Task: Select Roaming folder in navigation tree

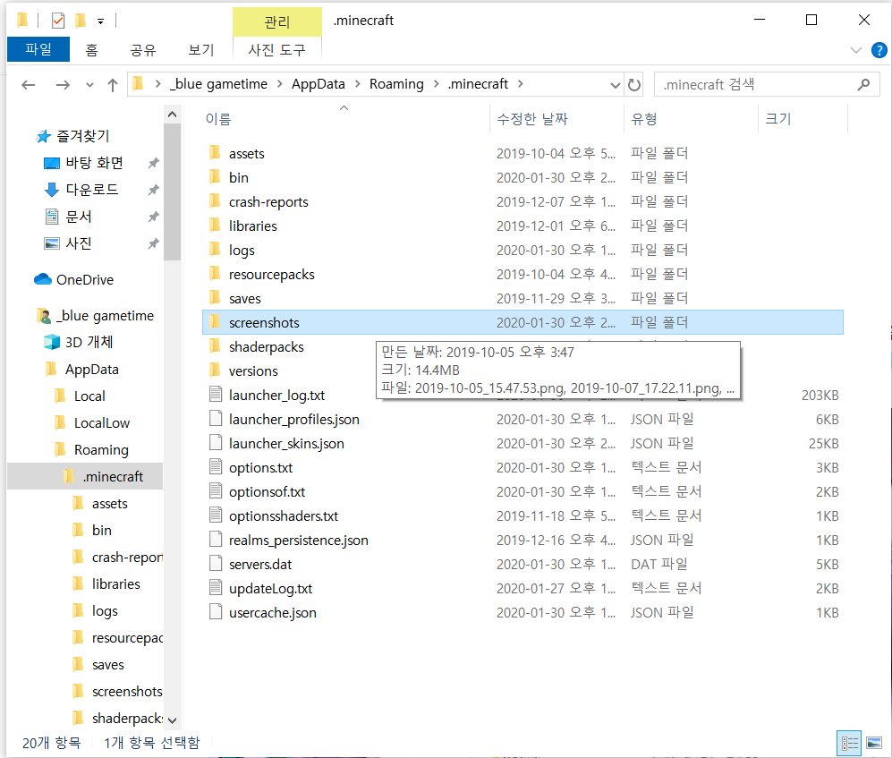Action: point(101,450)
